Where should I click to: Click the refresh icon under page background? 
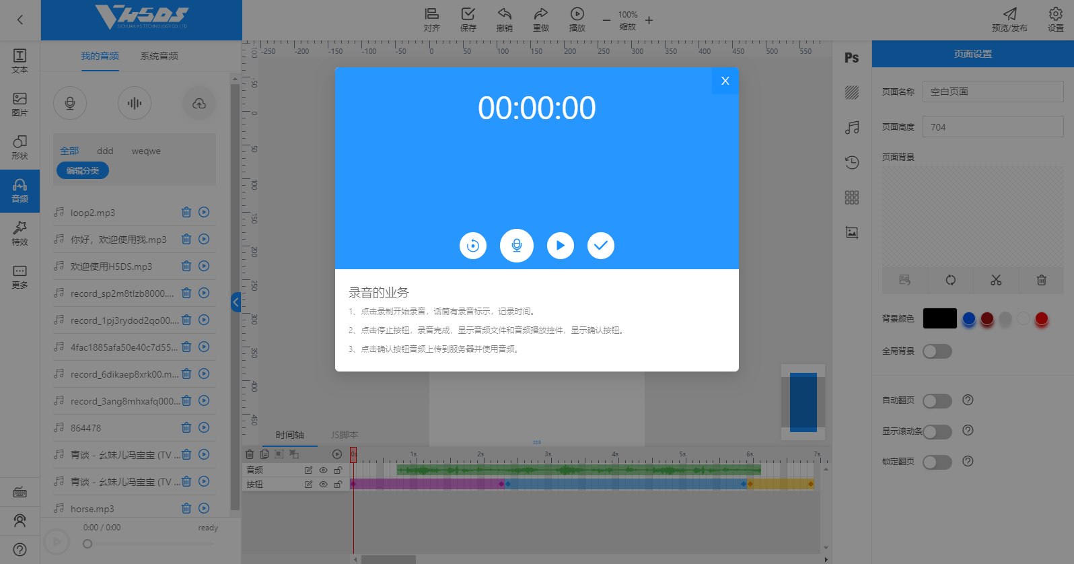point(950,280)
